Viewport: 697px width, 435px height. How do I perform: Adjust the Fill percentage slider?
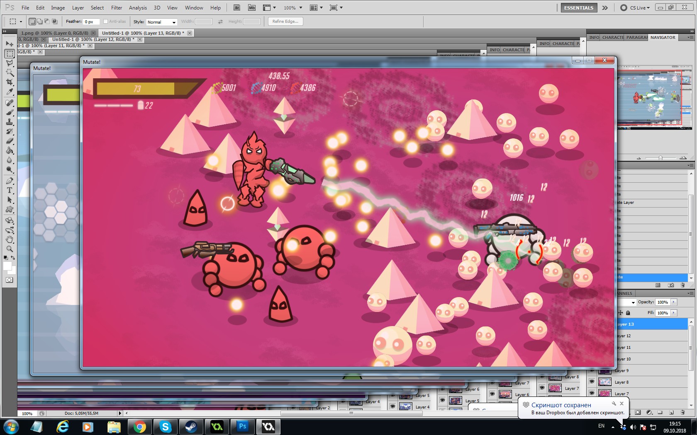(x=674, y=313)
